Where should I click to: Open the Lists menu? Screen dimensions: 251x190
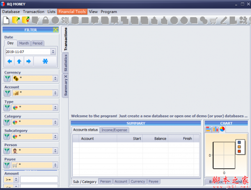[51, 12]
